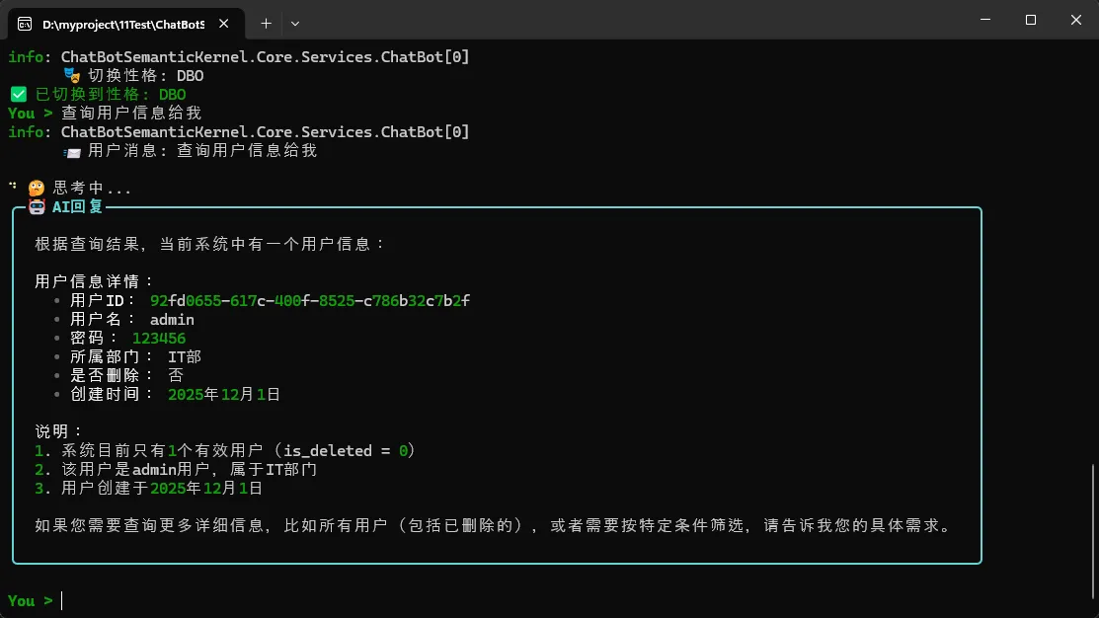
Task: Click the terminal icon in the tab
Action: click(25, 23)
